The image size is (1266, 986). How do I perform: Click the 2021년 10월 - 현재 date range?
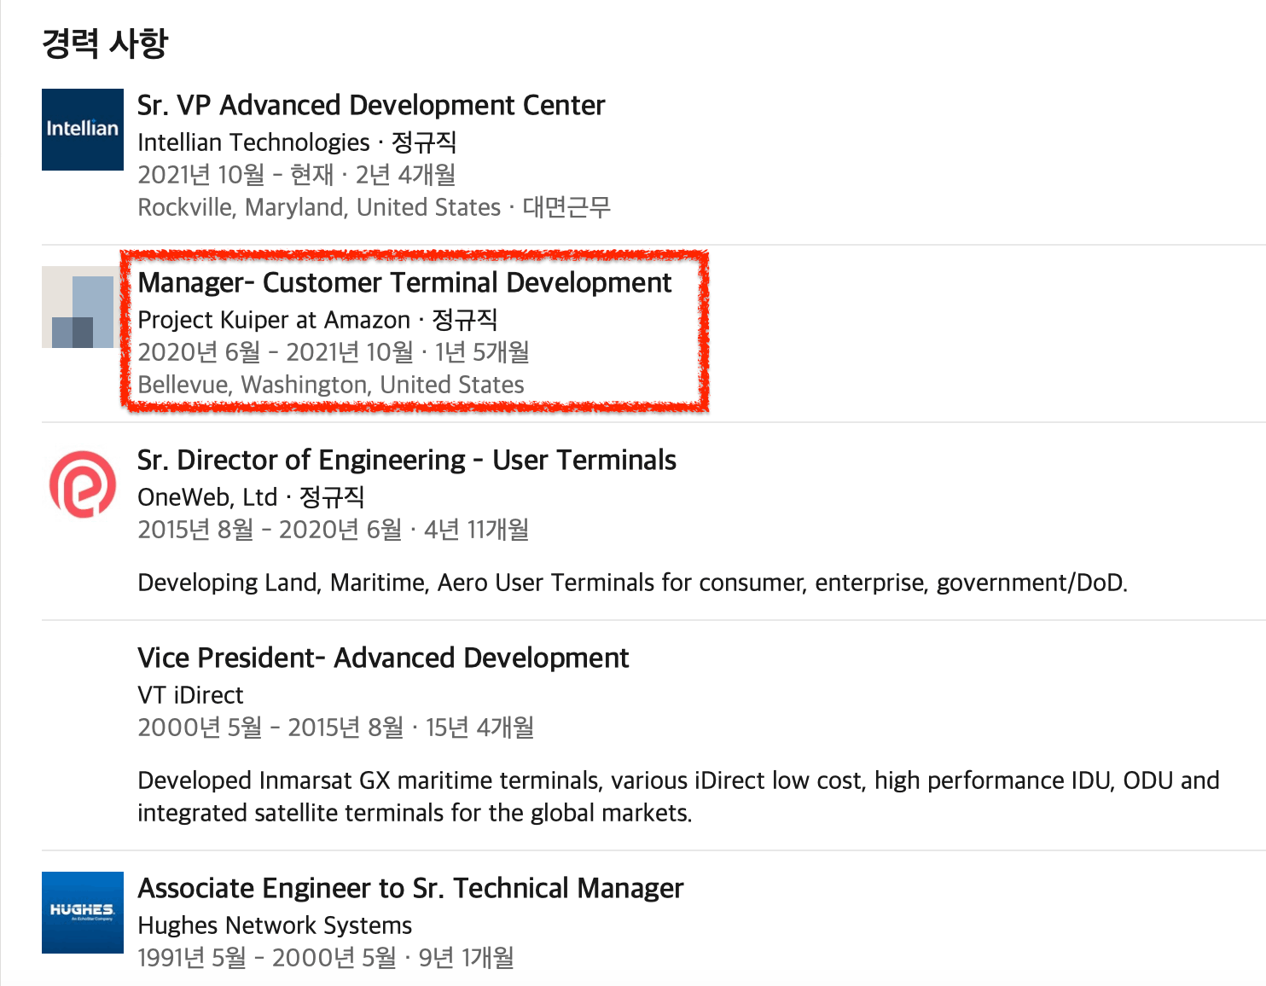tap(235, 175)
